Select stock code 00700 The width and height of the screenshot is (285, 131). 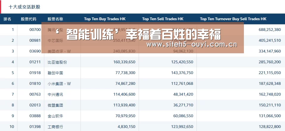coord(35,29)
